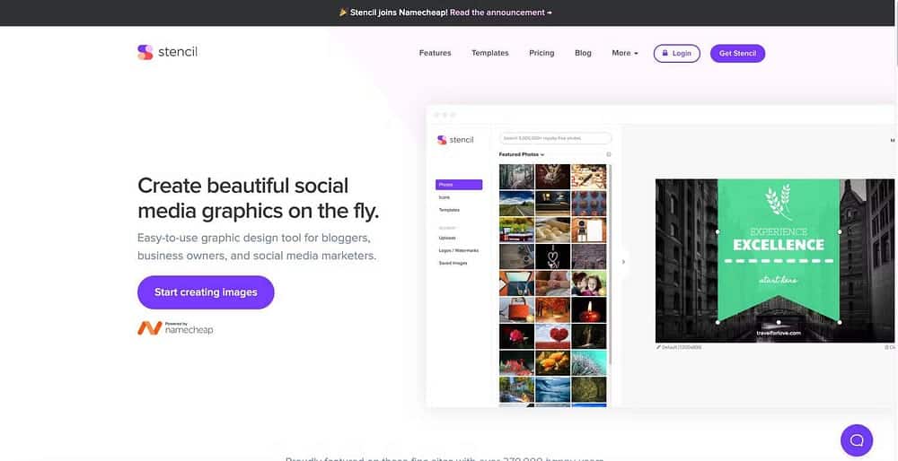The height and width of the screenshot is (461, 898).
Task: Open the Namecheap announcement banner link
Action: tap(500, 12)
